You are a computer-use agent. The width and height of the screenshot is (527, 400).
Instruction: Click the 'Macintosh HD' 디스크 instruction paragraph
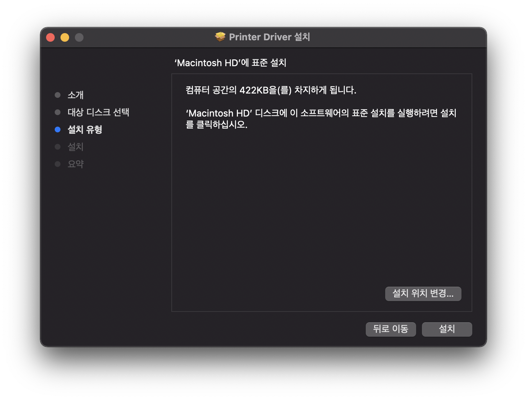point(321,119)
